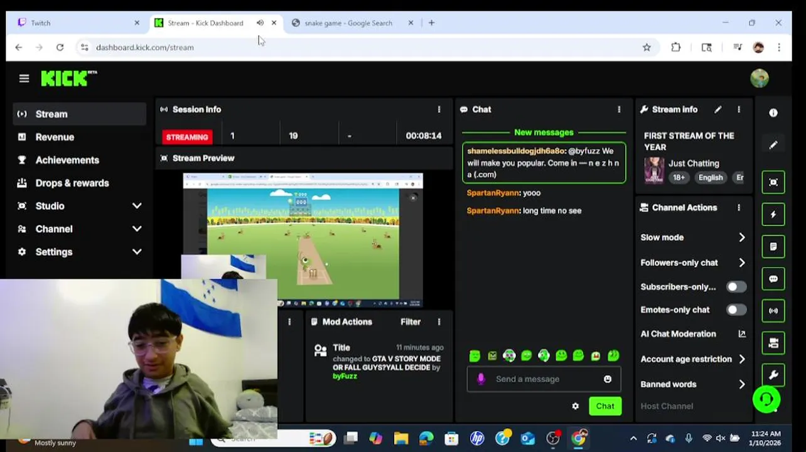Toggle document widget icon in right sidebar

click(773, 247)
